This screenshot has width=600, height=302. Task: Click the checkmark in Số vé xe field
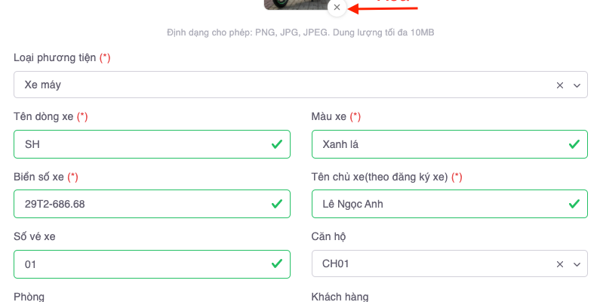click(x=277, y=264)
